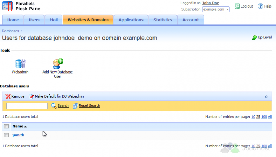Tick the select-all checkbox in Name header

pos(7,126)
